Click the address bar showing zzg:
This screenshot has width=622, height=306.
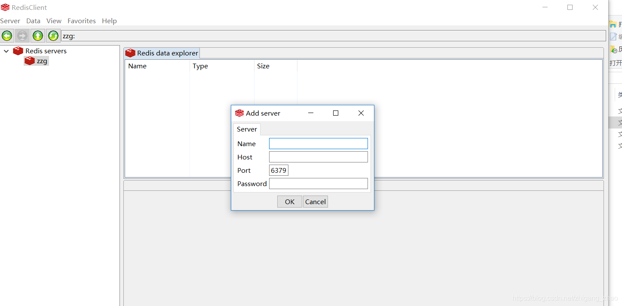[x=334, y=36]
